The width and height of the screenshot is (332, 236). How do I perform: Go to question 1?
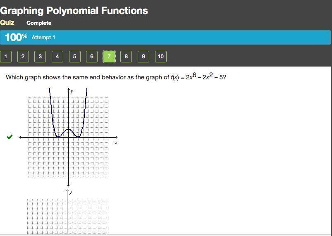point(6,57)
